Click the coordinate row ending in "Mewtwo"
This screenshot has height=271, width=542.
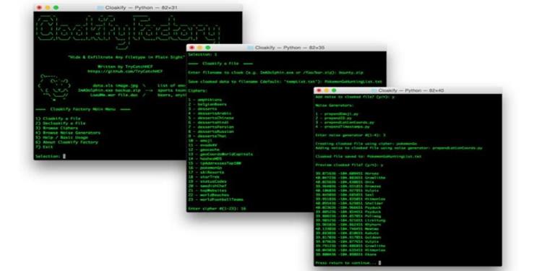point(348,228)
